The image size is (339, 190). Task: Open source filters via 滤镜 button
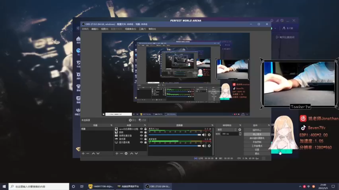[x=142, y=120]
